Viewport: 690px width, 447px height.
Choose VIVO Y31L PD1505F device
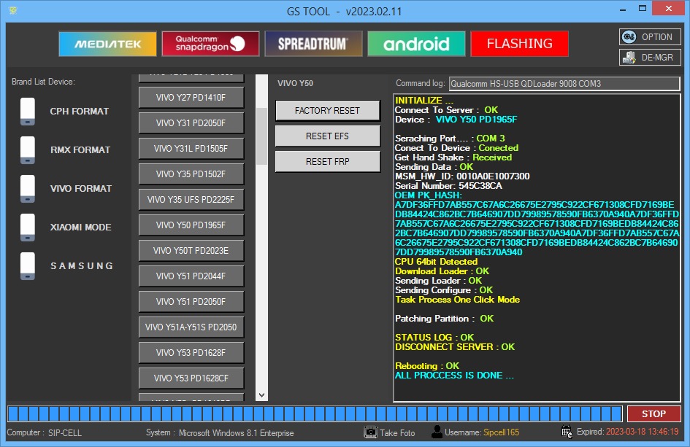click(x=191, y=149)
